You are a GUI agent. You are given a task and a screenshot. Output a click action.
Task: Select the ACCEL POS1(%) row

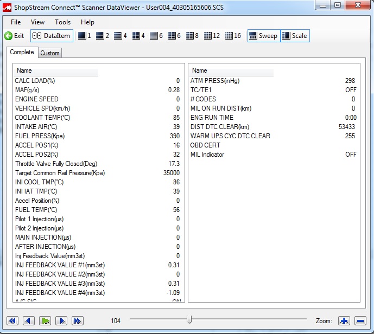pyautogui.click(x=98, y=145)
